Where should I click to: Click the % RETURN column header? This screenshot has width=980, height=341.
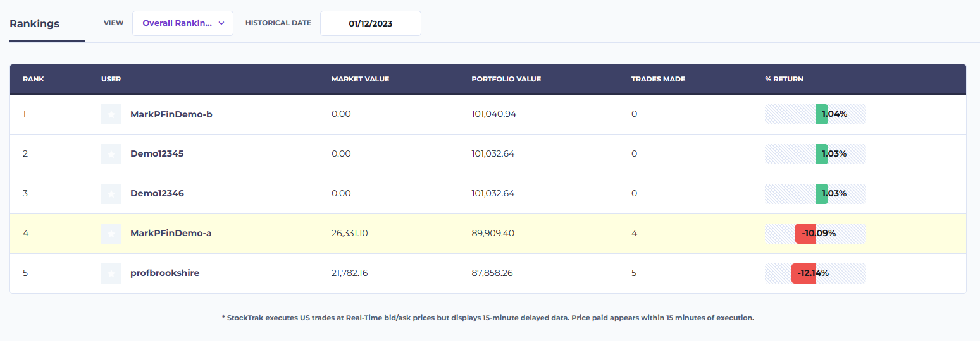pyautogui.click(x=784, y=80)
